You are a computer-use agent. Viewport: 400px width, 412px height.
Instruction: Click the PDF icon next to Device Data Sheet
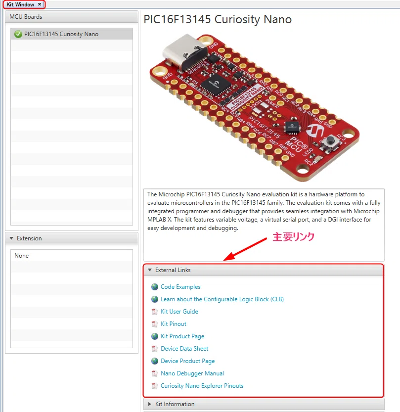155,349
